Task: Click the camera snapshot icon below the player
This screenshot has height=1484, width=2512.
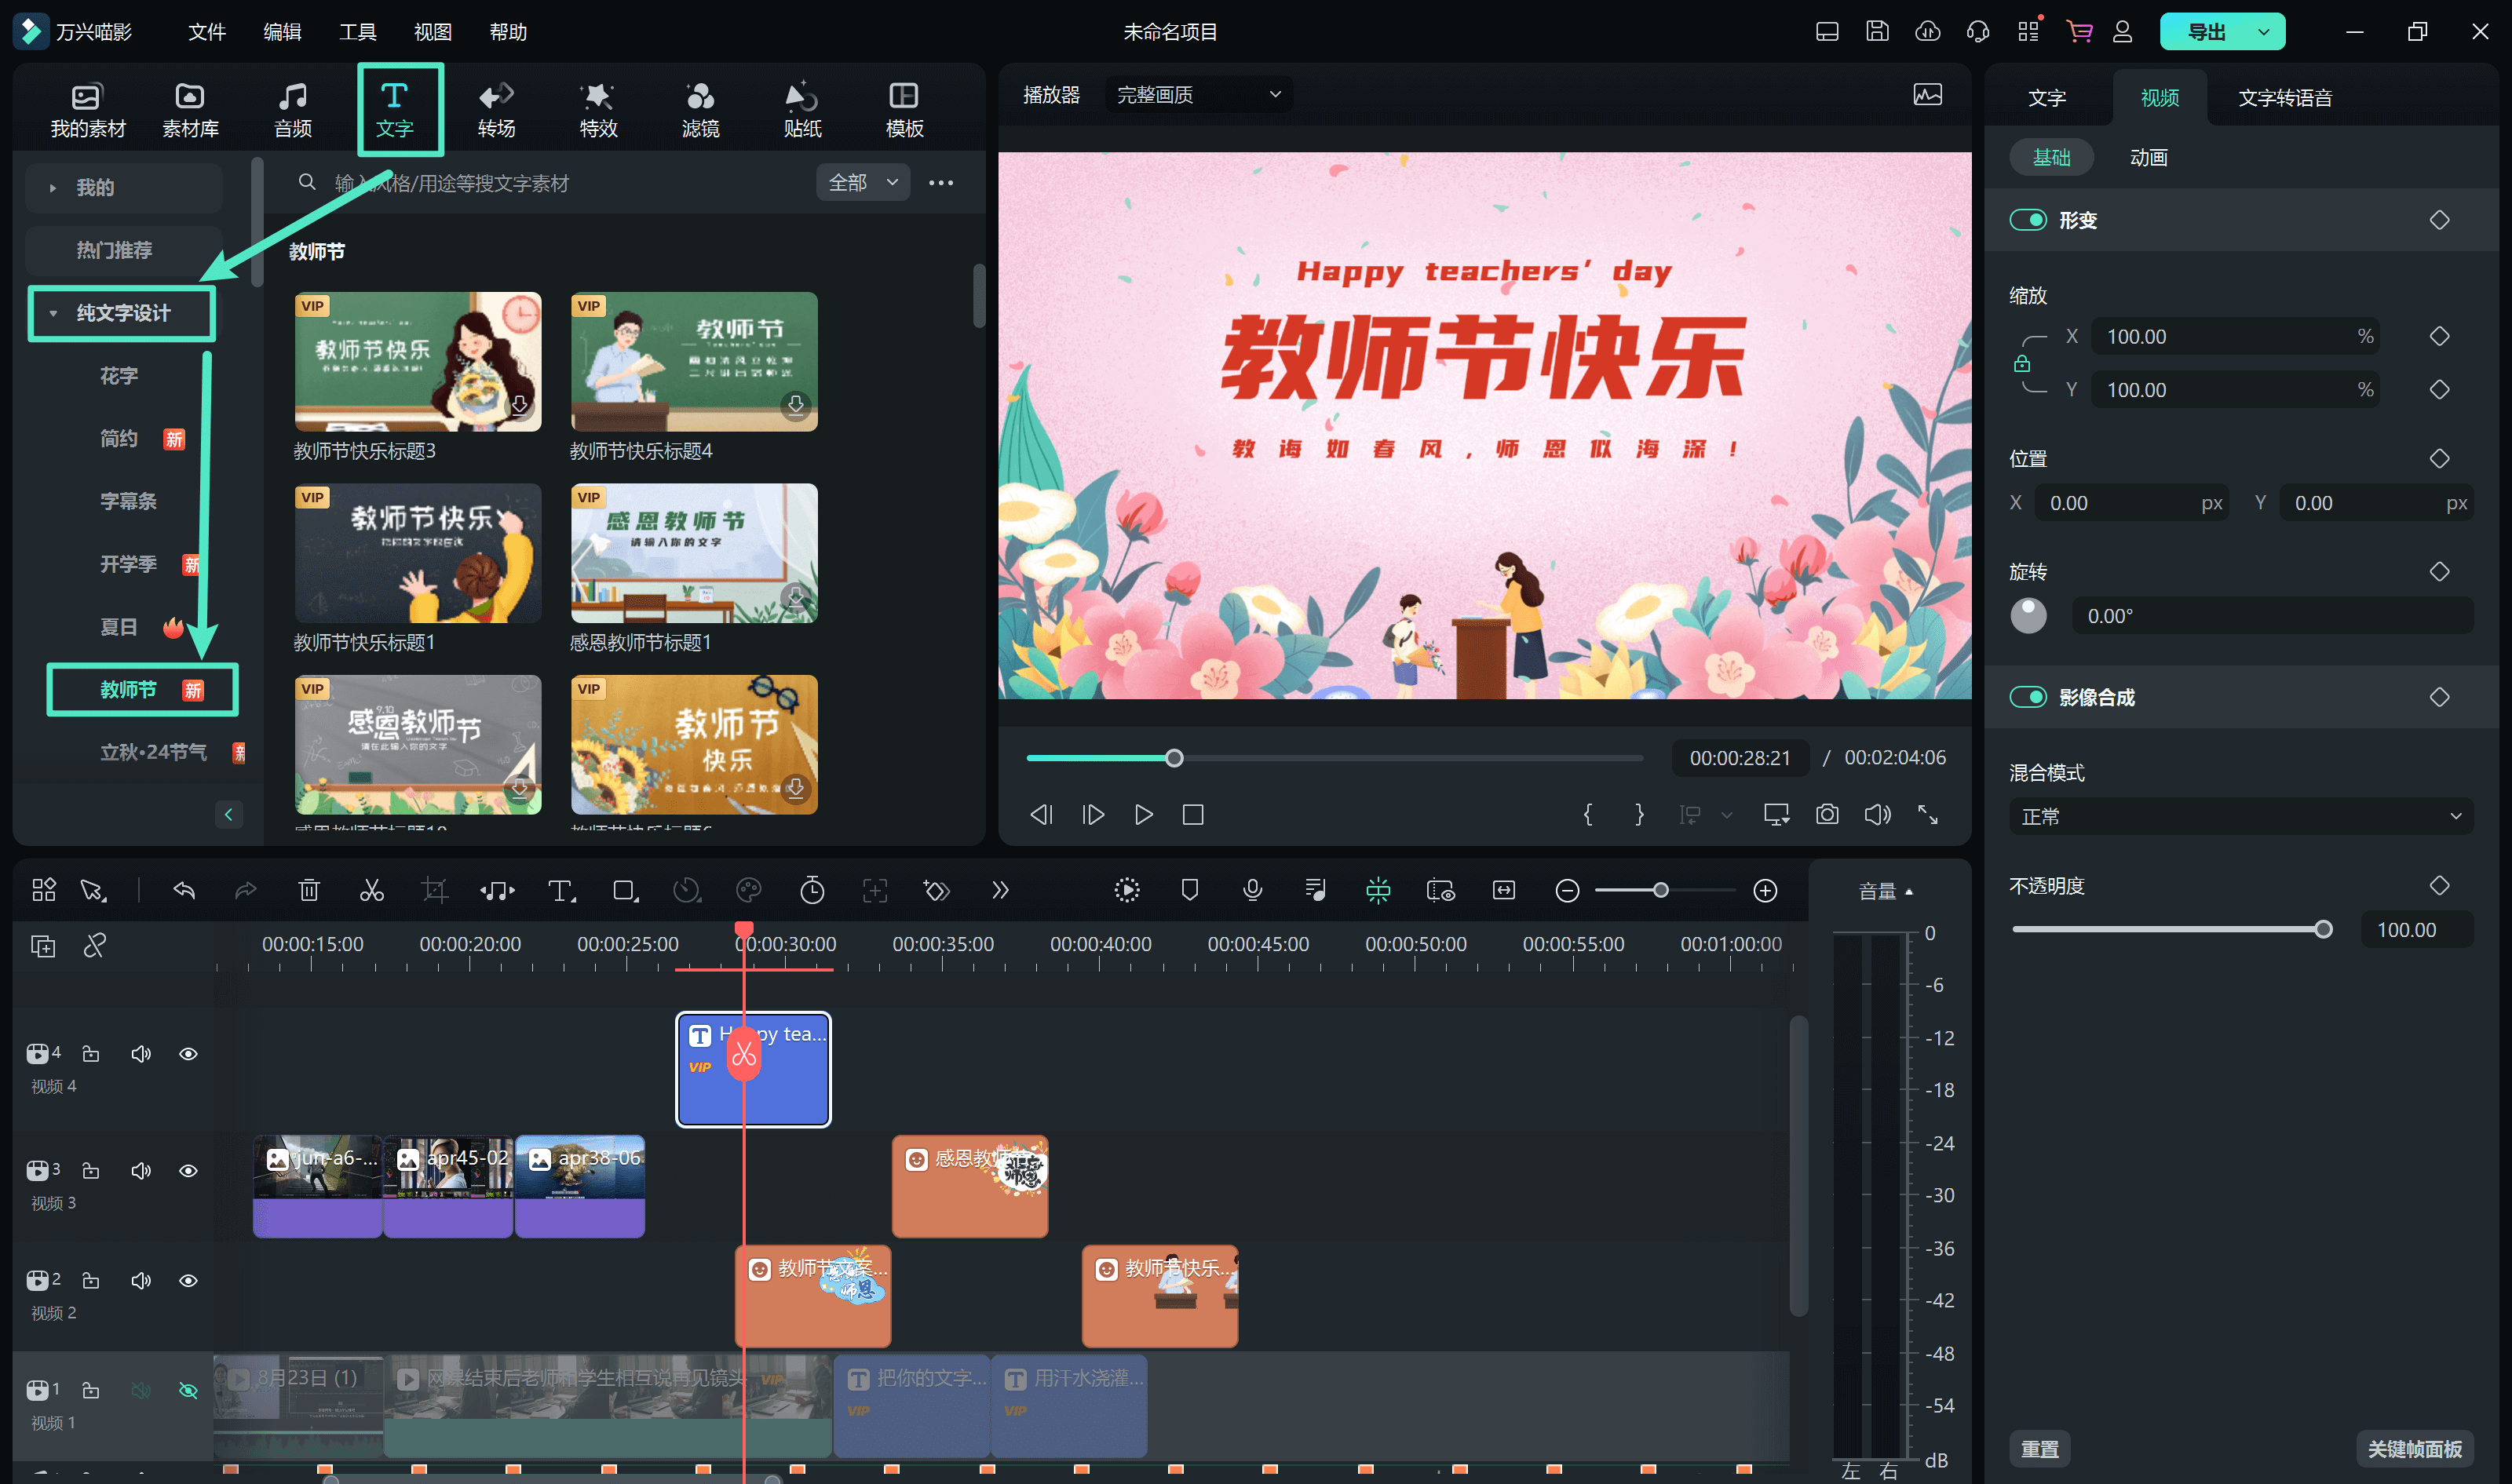Action: pos(1827,814)
